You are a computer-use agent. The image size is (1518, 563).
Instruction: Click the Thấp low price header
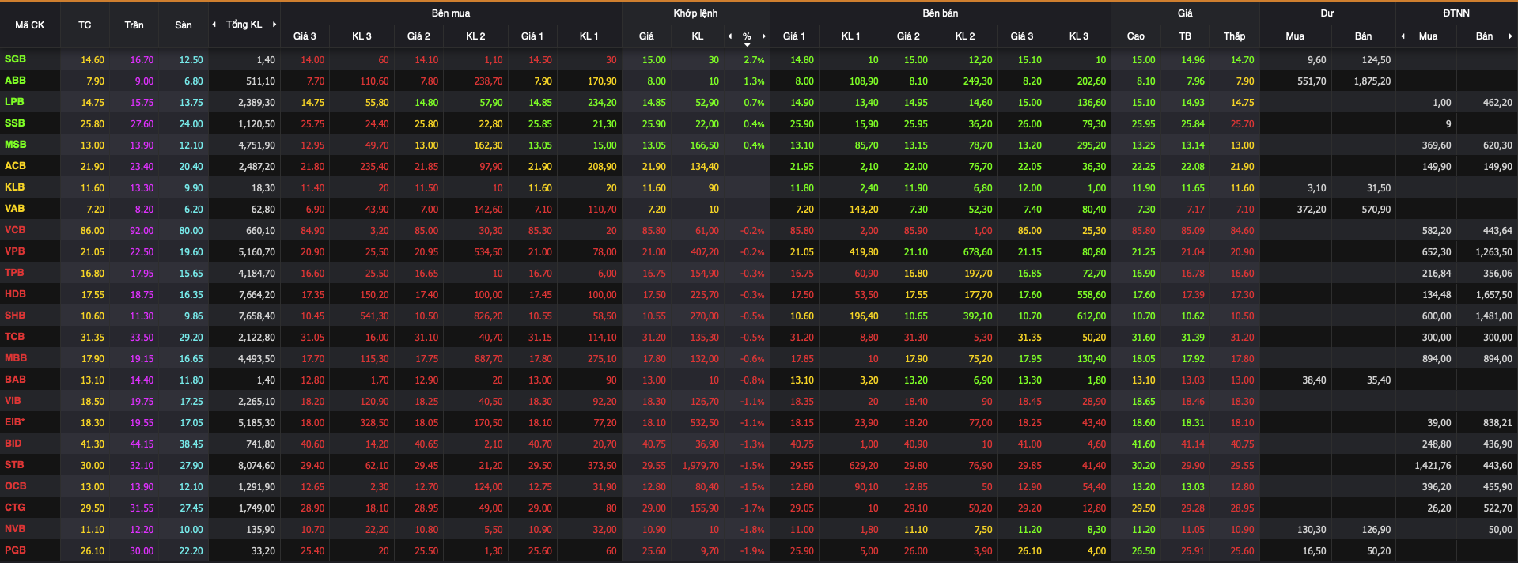pos(1234,36)
